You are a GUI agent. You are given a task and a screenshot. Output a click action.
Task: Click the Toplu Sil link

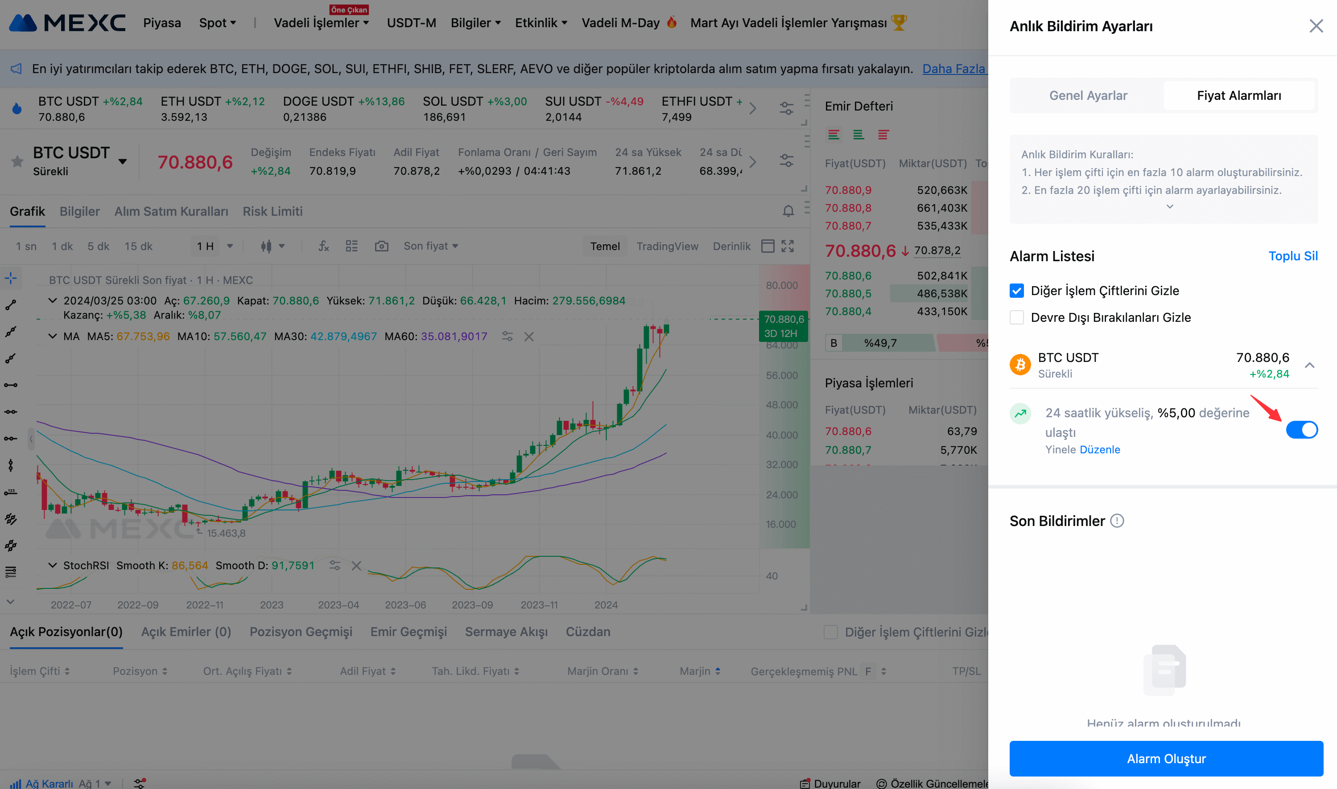click(1292, 256)
